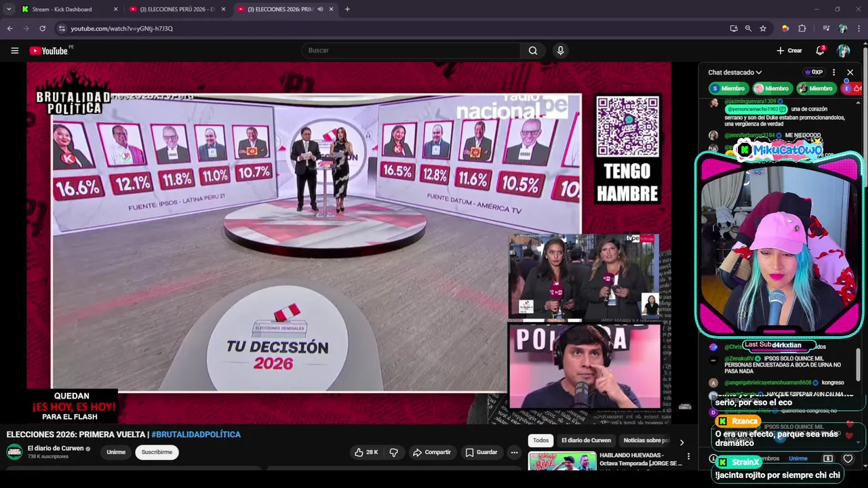Image resolution: width=868 pixels, height=488 pixels.
Task: Go back with the browser back arrow
Action: pyautogui.click(x=9, y=28)
